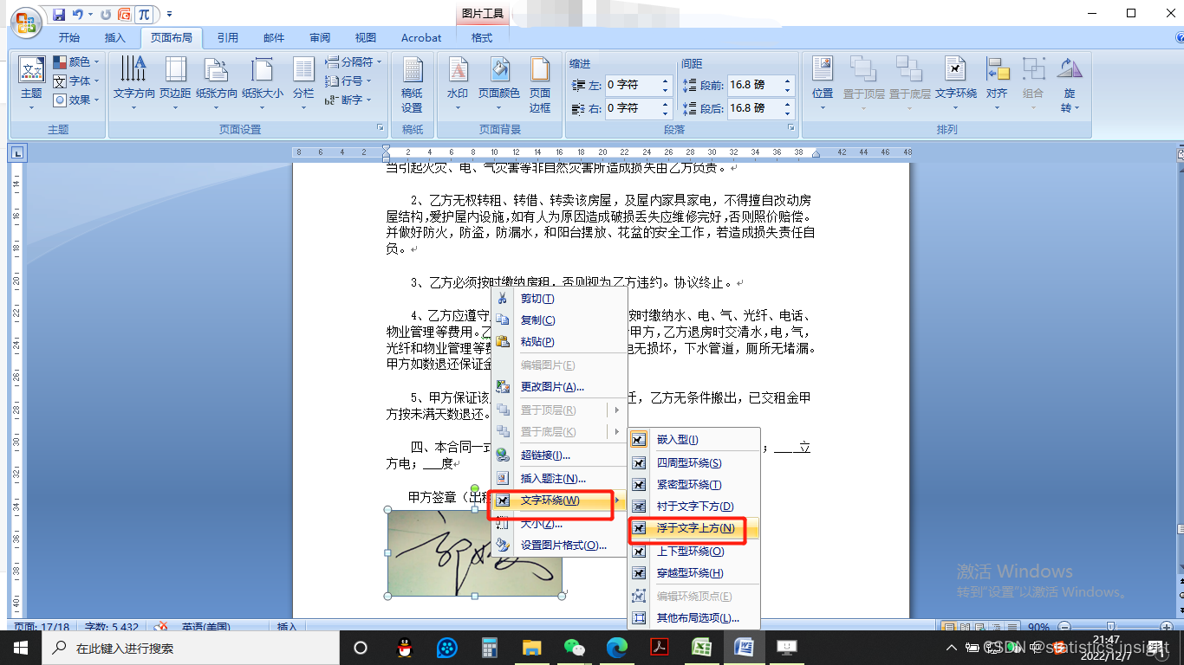Save document from quick access toolbar
The image size is (1184, 665).
pos(59,15)
